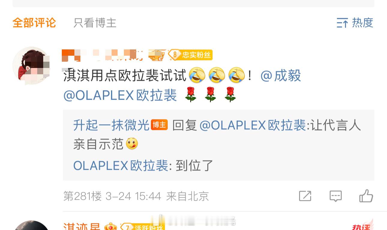Screen dimensions: 387x230
Task: Tap the comment reply bubble icon
Action: pos(336,196)
